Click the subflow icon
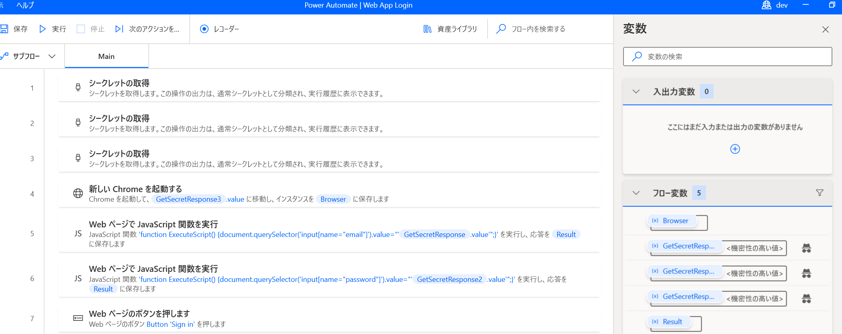The width and height of the screenshot is (842, 334). (4, 56)
